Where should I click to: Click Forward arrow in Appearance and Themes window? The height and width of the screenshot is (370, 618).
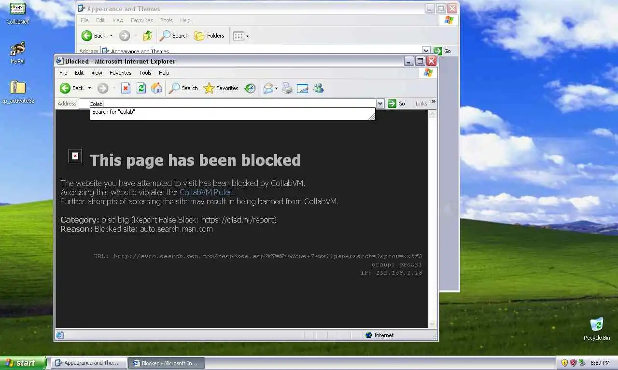click(x=125, y=36)
